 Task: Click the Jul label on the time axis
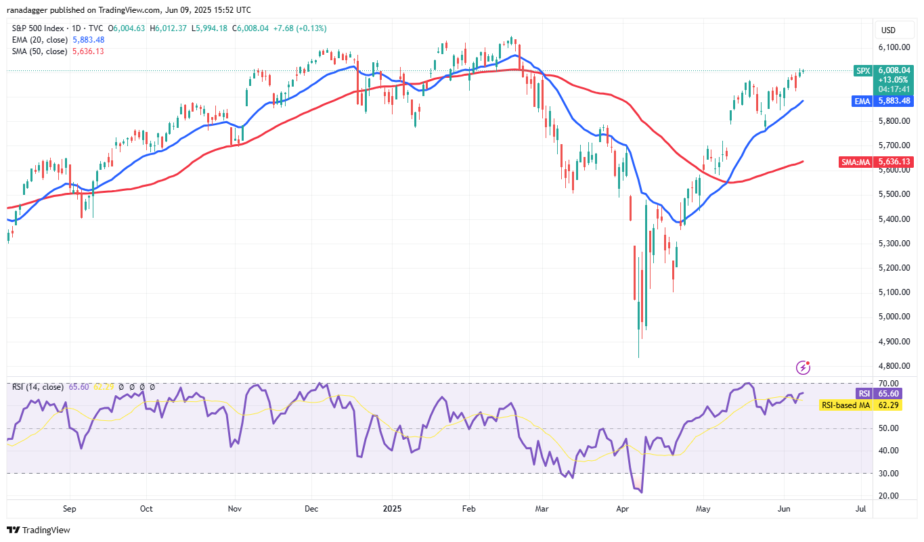[860, 507]
